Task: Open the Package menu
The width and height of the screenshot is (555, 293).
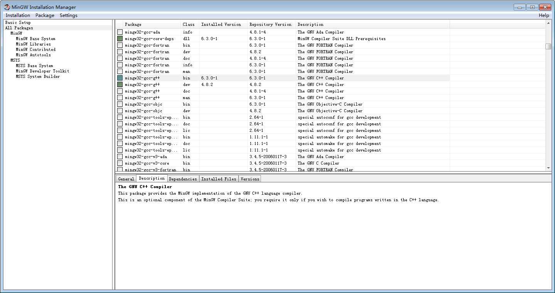Action: coord(45,15)
